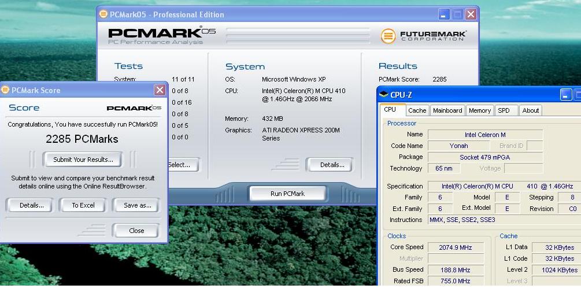Click the Memory value 432 MB

click(272, 119)
